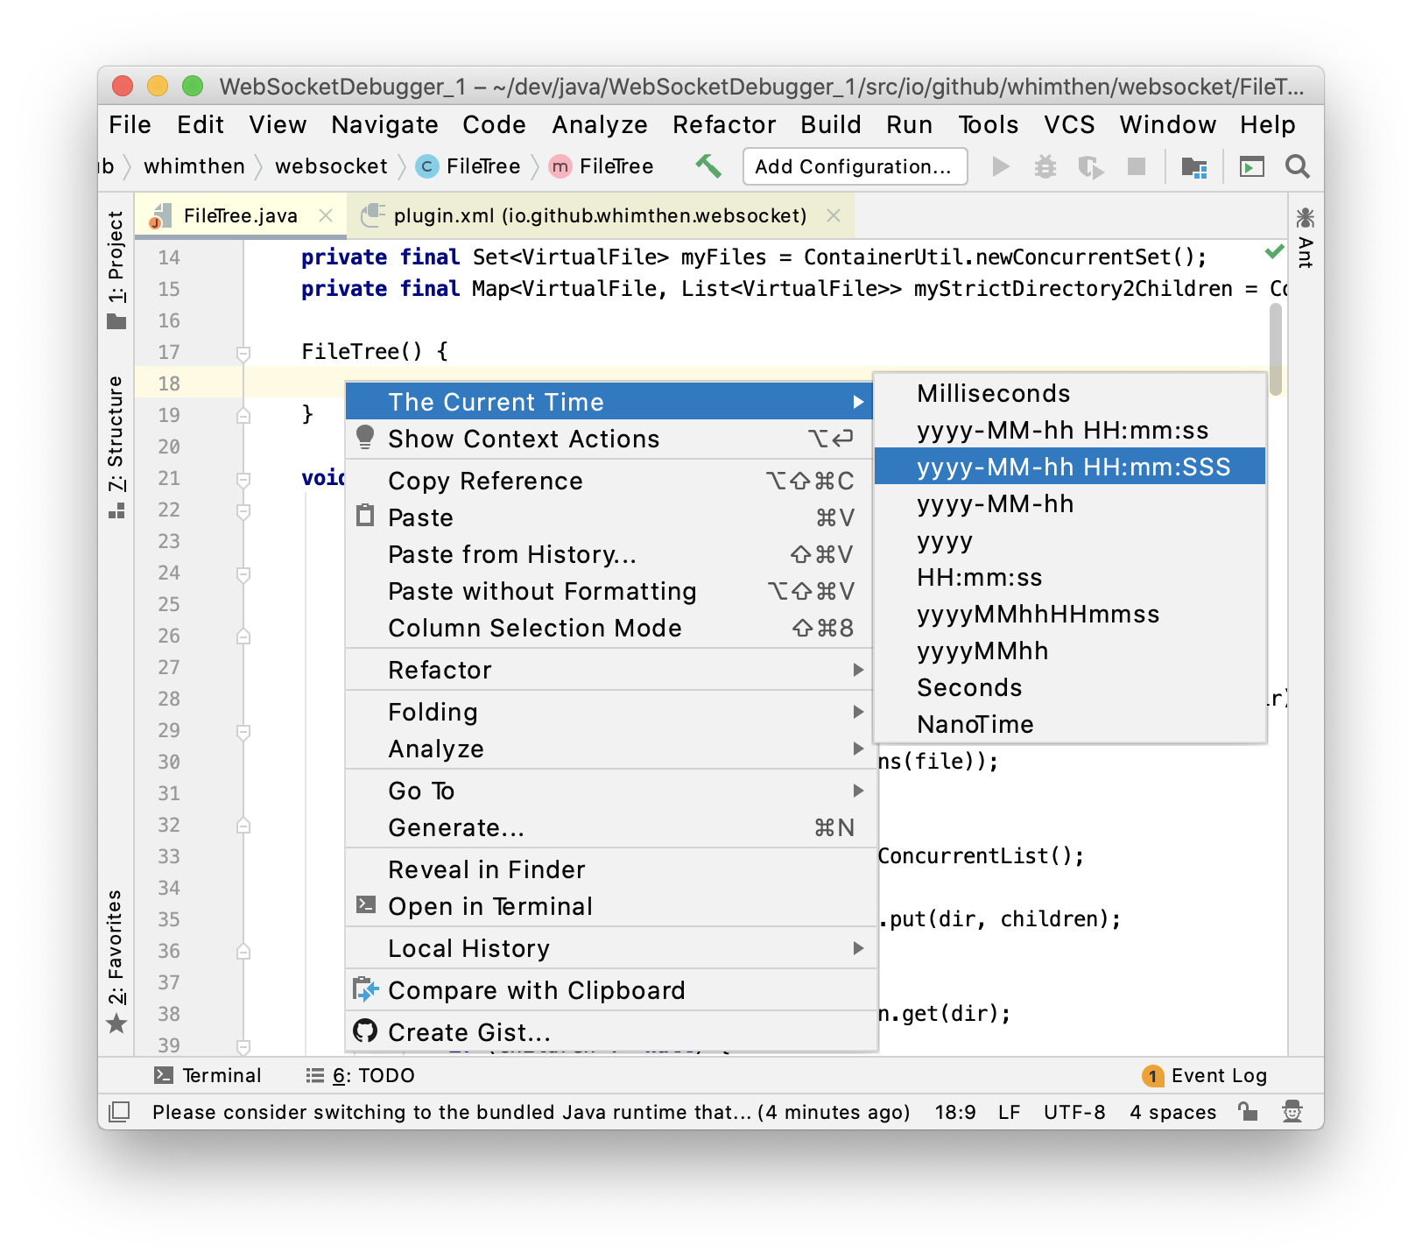Click the Run Anything icon in toolbar
Image resolution: width=1422 pixels, height=1259 pixels.
pos(1252,166)
